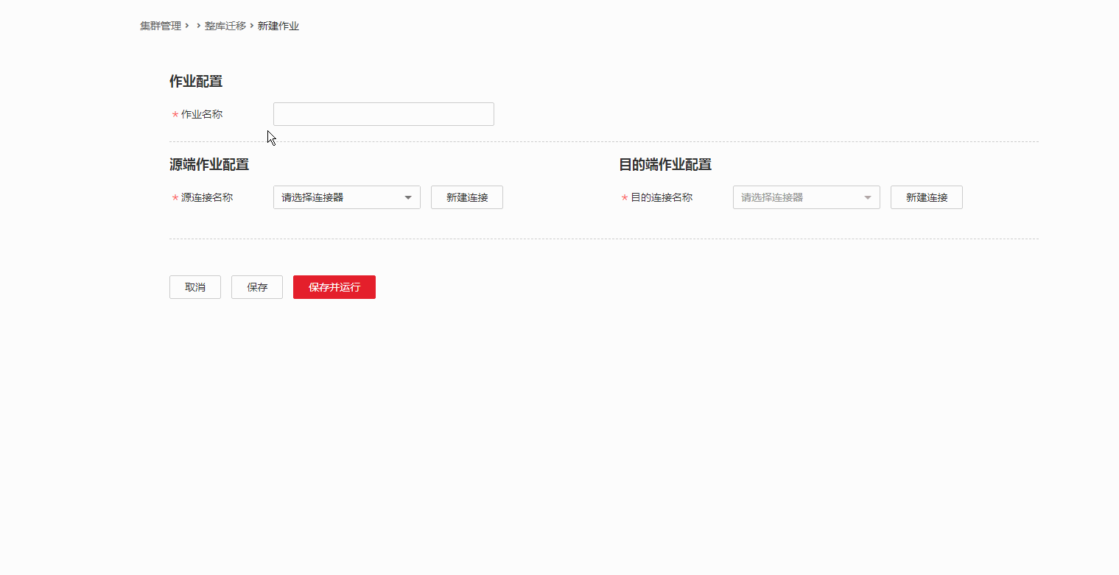Click the red 保存并运行 button

tap(334, 287)
